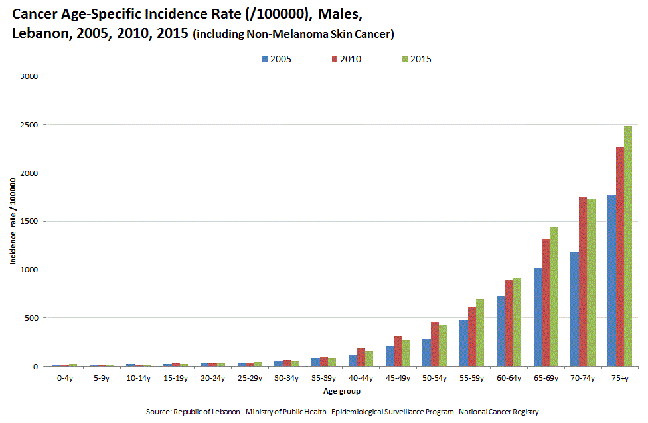648x423 pixels.
Task: Select the blue 2005 bar in 70-74y
Action: [574, 309]
